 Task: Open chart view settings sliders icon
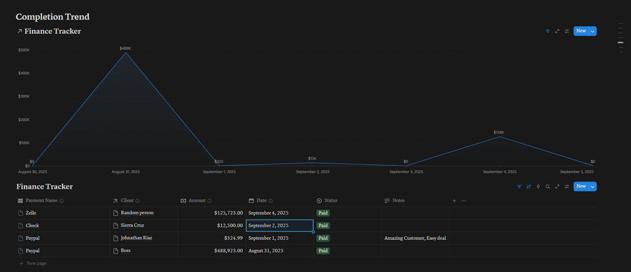(x=566, y=31)
